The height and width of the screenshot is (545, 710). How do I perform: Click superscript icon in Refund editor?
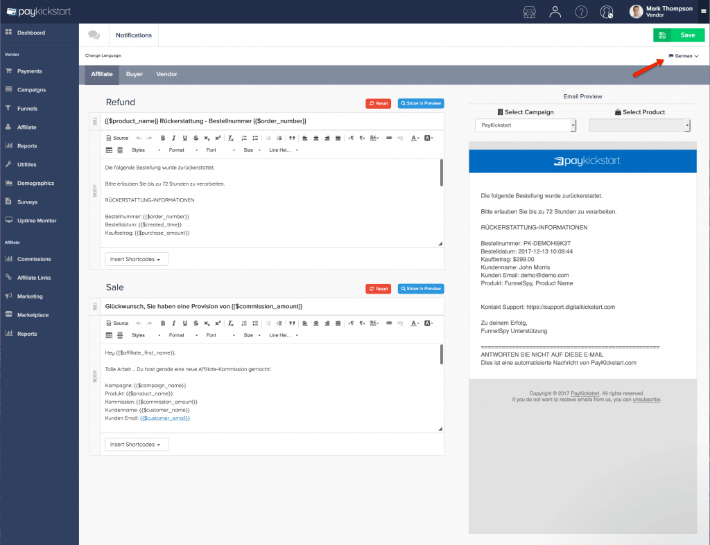[218, 138]
